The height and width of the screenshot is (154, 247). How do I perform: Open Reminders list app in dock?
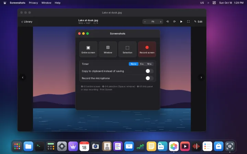pyautogui.click(x=207, y=146)
